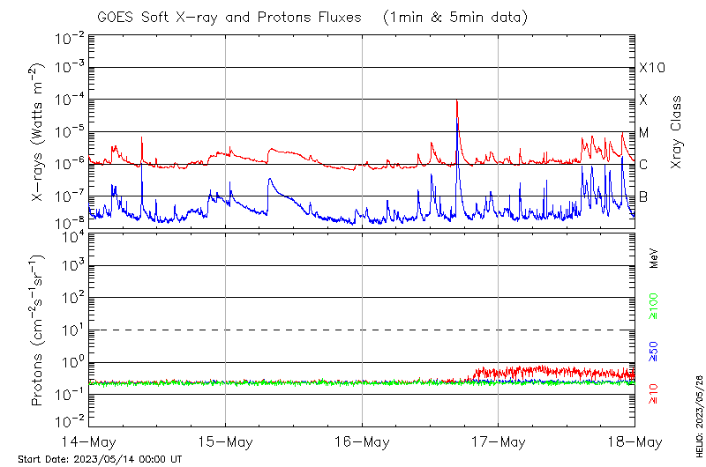Select the 18-May date label at right
This screenshot has width=706, height=467.
(x=633, y=441)
